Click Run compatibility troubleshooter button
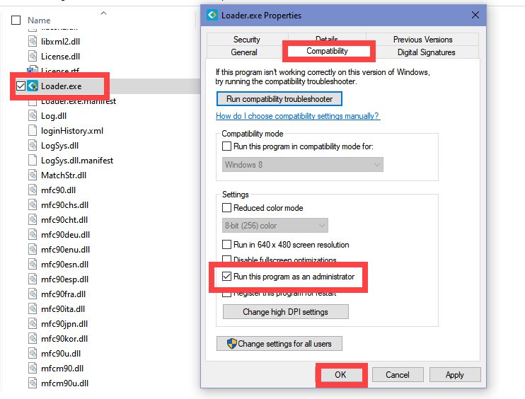Screen dimensions: 525x399 [279, 99]
